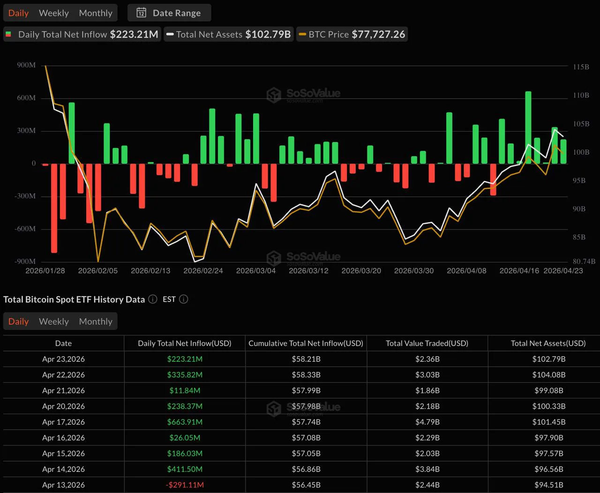Select the Daily tab above the chart
The image size is (600, 493).
18,13
